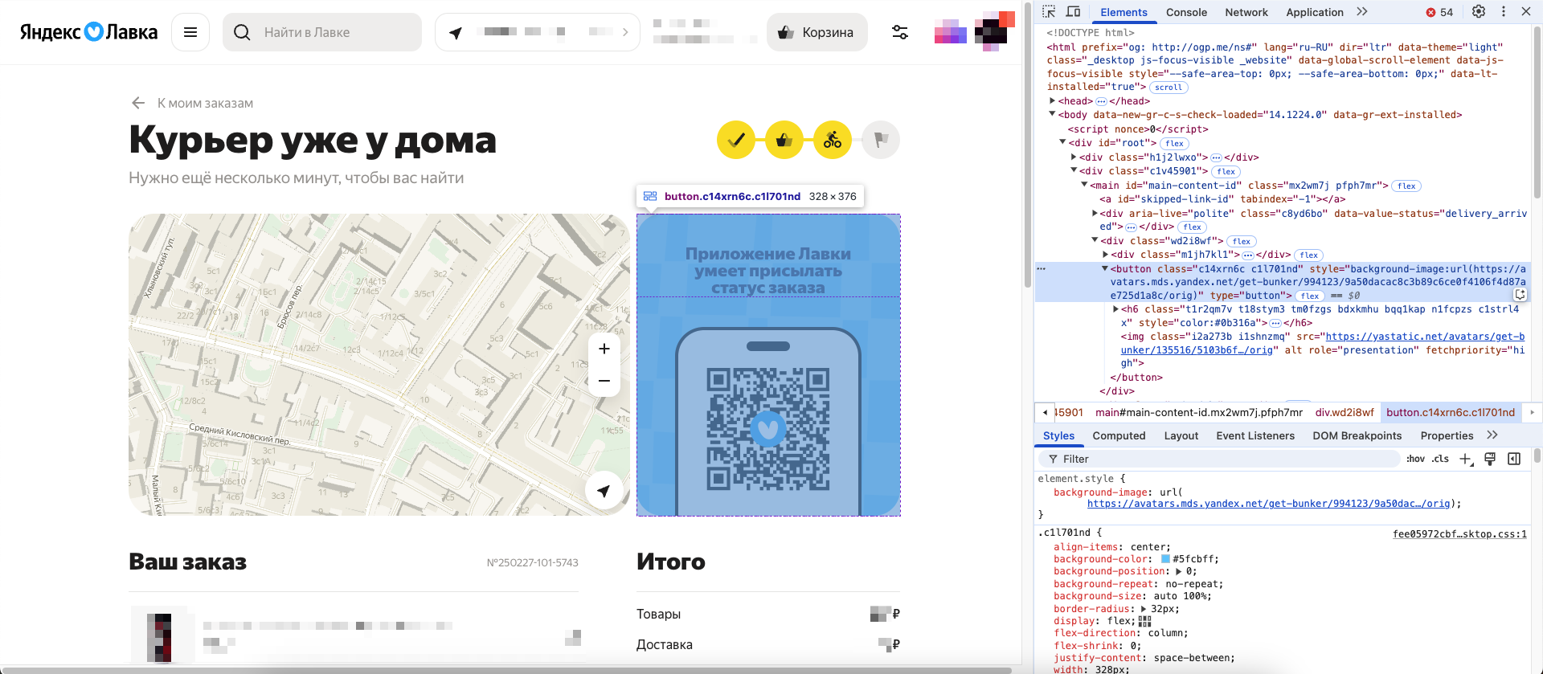Open the hamburger catalog menu

(190, 32)
